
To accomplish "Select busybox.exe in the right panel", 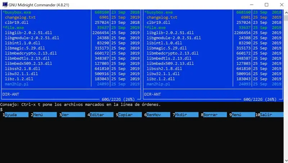I will (x=159, y=12).
